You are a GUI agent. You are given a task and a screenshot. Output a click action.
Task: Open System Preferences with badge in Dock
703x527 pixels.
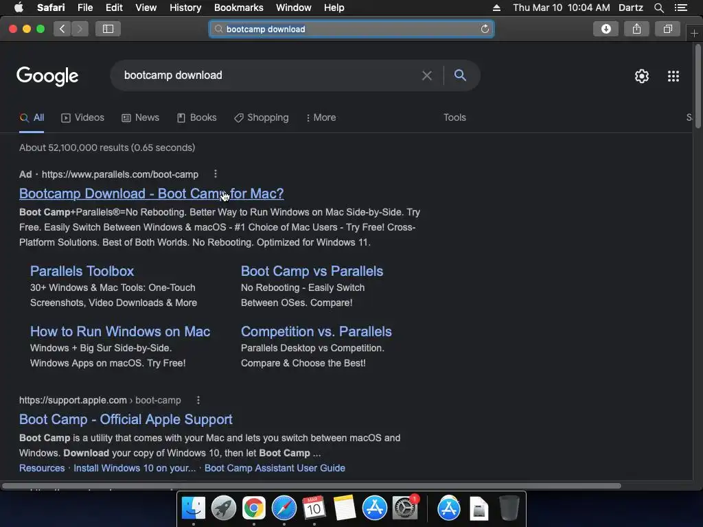(405, 508)
